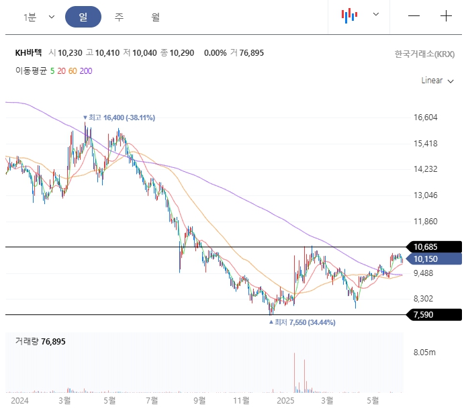Click the 11,860 price axis label
The image size is (466, 419).
coord(426,222)
